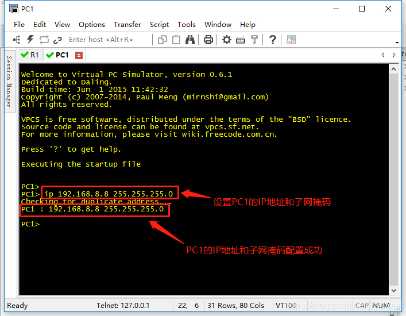Click the Reconnect arrows icon

tap(44, 40)
